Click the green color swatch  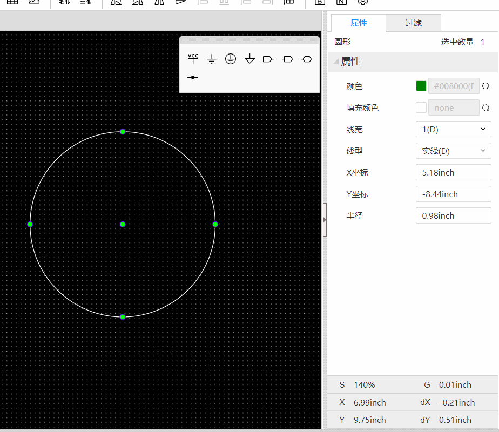pyautogui.click(x=421, y=85)
